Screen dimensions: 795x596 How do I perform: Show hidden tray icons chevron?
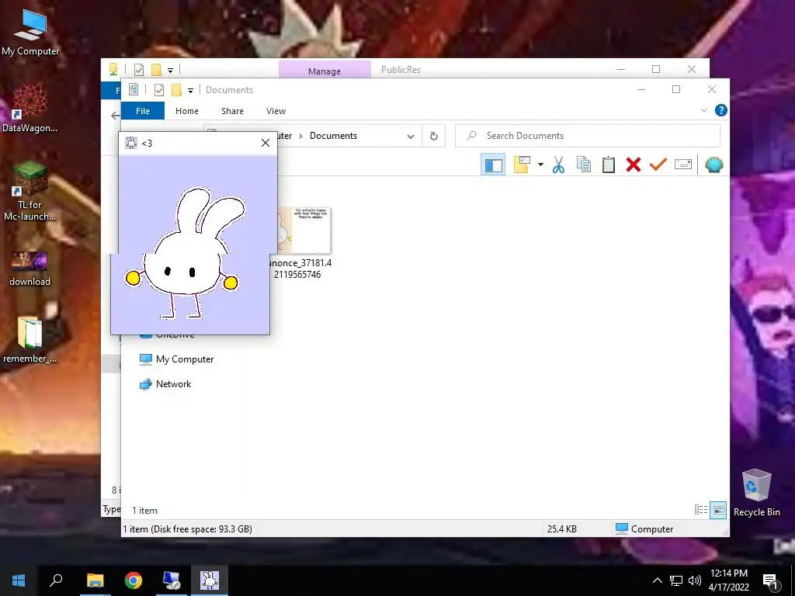tap(657, 580)
